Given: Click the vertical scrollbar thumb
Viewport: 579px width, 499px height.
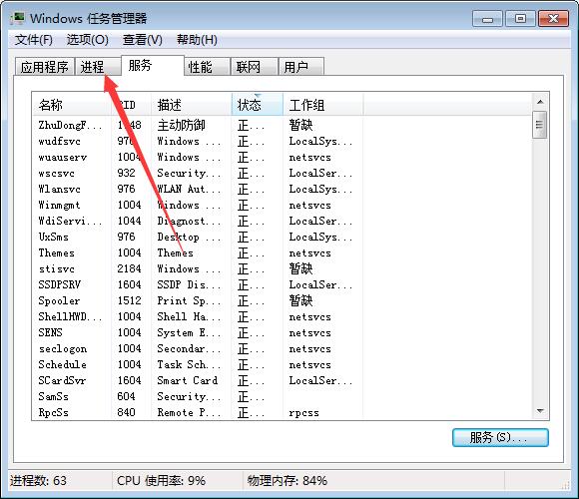Looking at the screenshot, I should tap(540, 125).
